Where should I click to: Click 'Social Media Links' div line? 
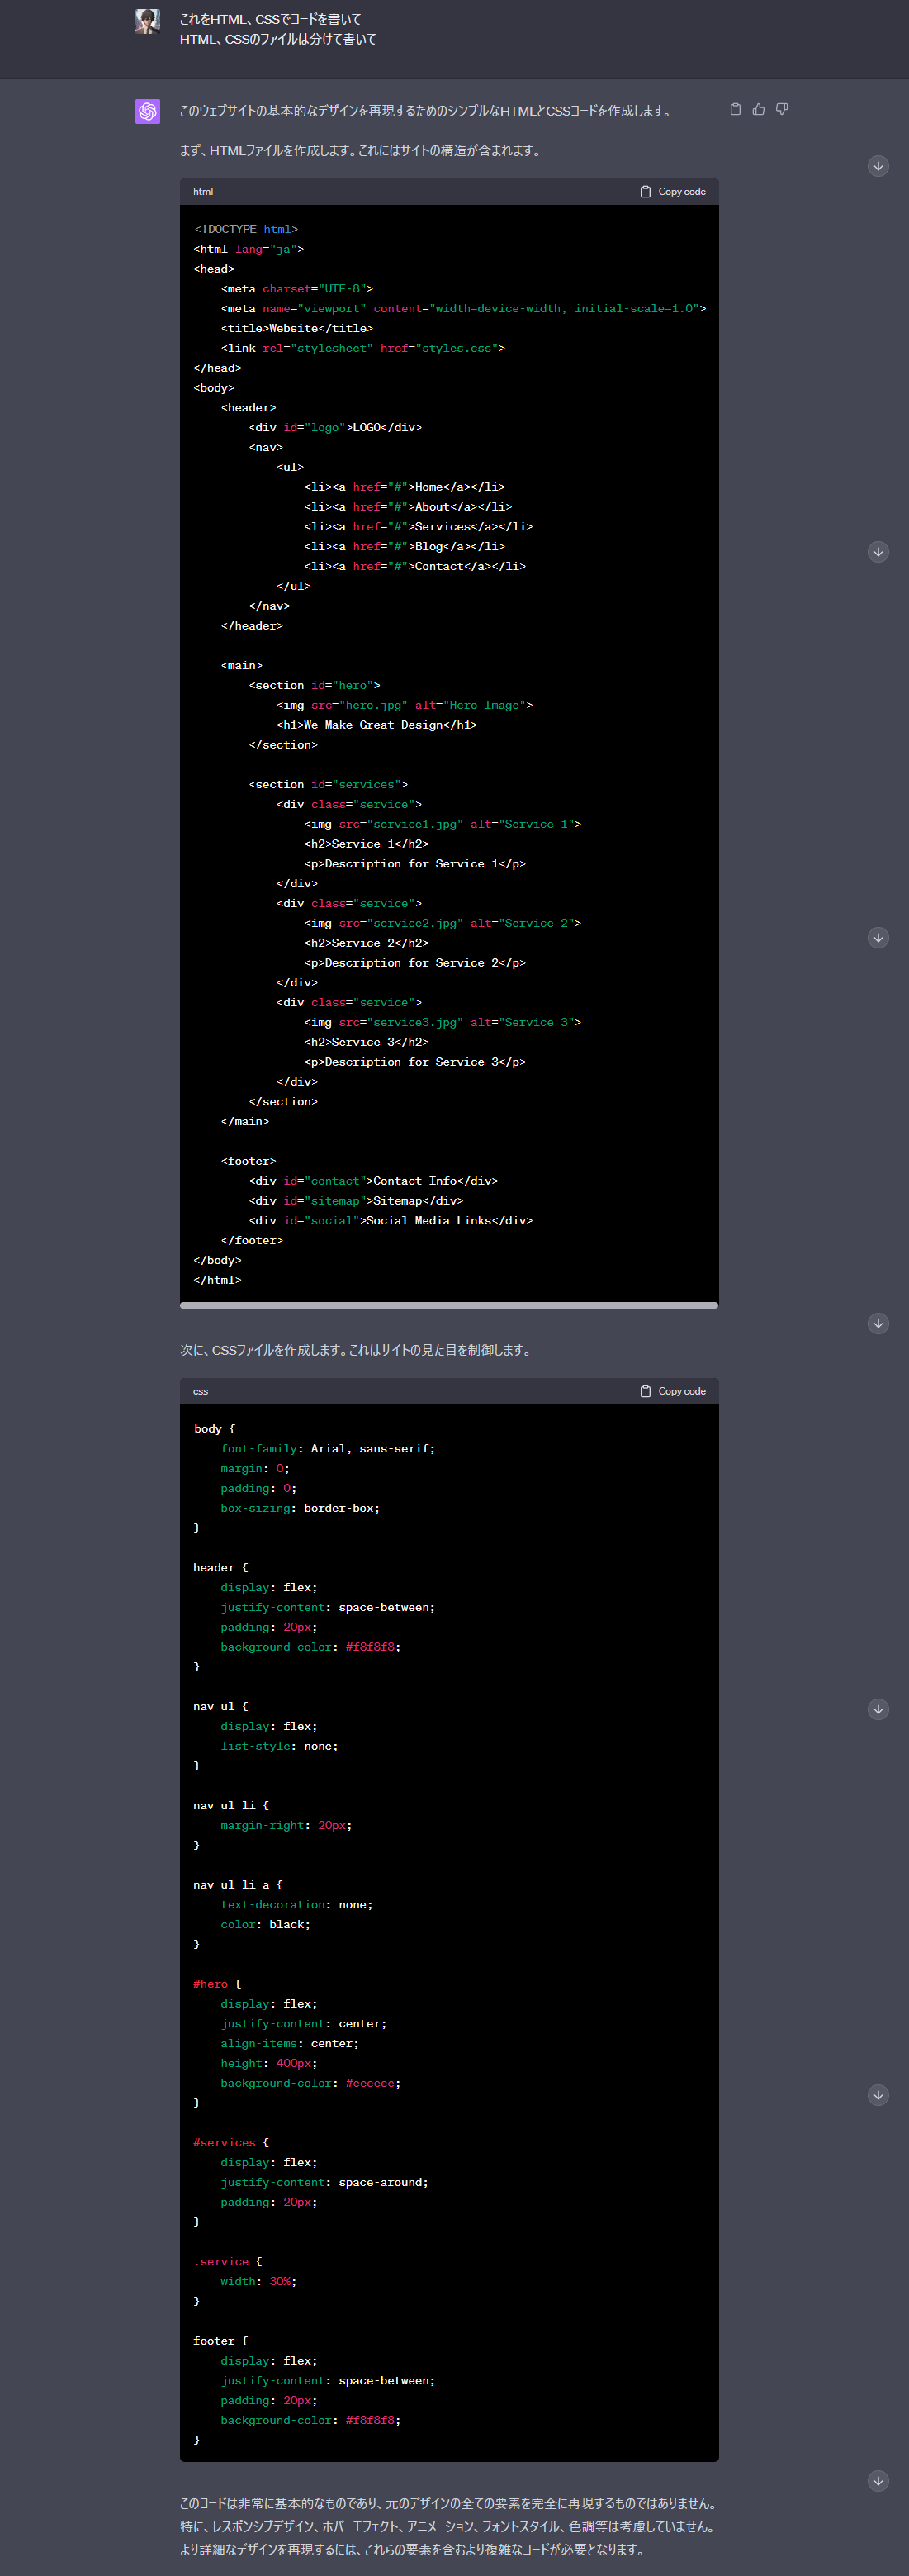tap(391, 1220)
